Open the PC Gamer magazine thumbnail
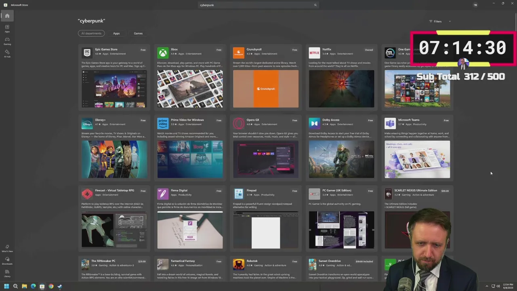 pyautogui.click(x=341, y=230)
